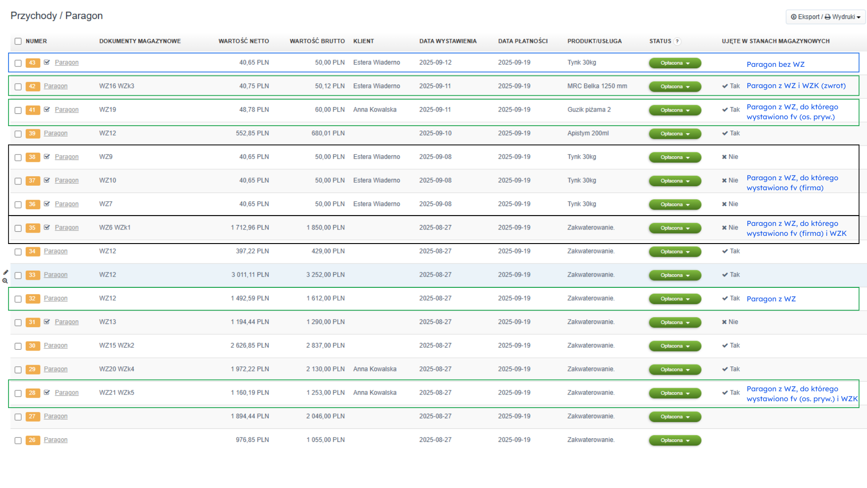This screenshot has width=867, height=488.
Task: Open Opłacona status dropdown in row 27
Action: pos(675,417)
